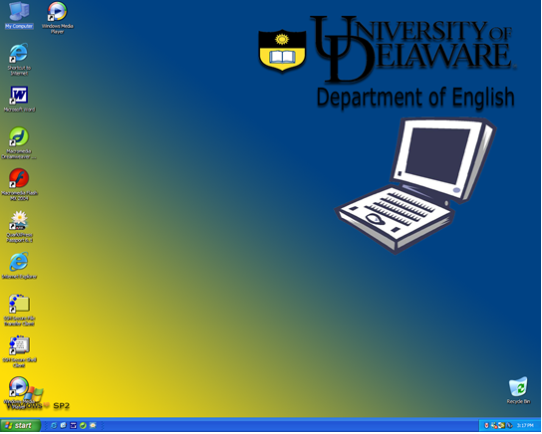Image resolution: width=542 pixels, height=434 pixels.
Task: Click the Macromedia Flash MX 2004 icon
Action: point(19,185)
